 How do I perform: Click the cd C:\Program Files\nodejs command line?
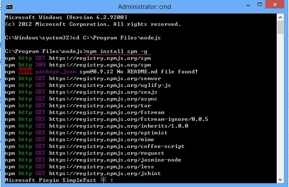(x=117, y=38)
